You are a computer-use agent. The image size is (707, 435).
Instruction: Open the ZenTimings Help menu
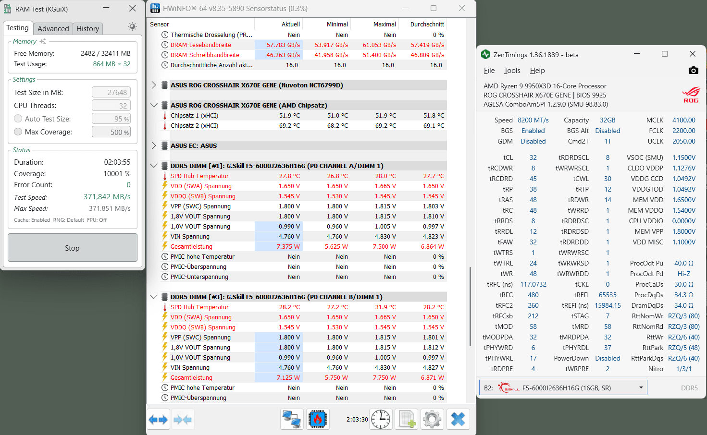[x=537, y=71]
